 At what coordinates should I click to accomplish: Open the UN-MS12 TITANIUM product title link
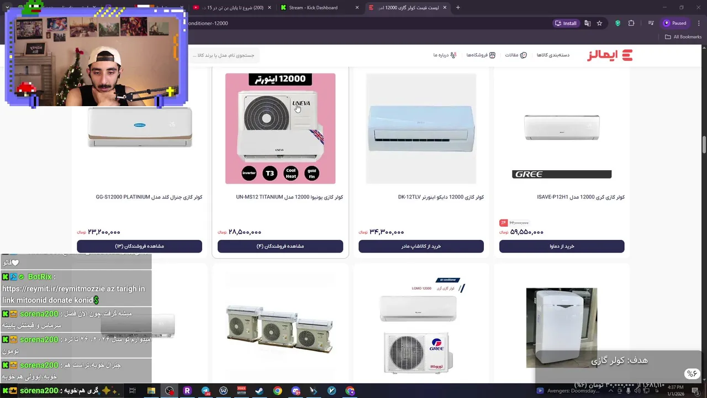coord(289,197)
